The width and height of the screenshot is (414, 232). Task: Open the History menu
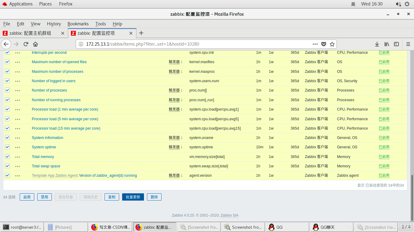(x=54, y=24)
